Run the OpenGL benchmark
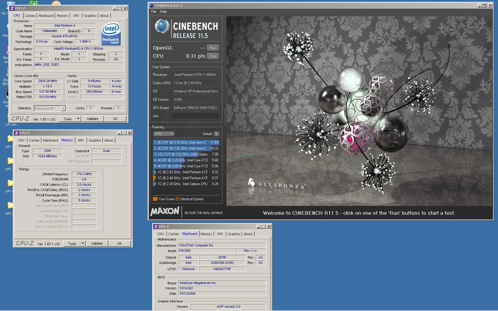This screenshot has width=498, height=311. [x=213, y=48]
